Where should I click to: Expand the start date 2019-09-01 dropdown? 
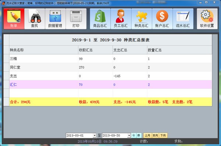click(x=95, y=136)
